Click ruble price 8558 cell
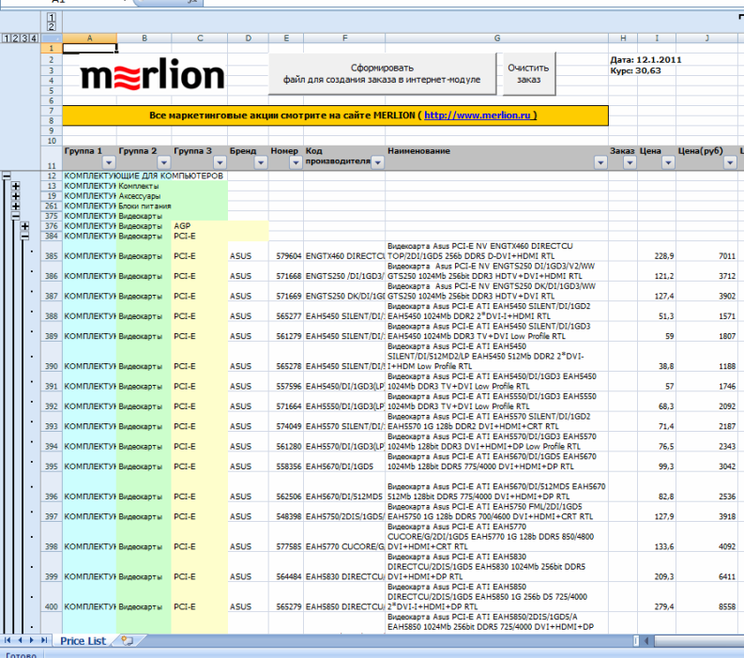Viewport: 744px width, 658px height. pyautogui.click(x=707, y=597)
